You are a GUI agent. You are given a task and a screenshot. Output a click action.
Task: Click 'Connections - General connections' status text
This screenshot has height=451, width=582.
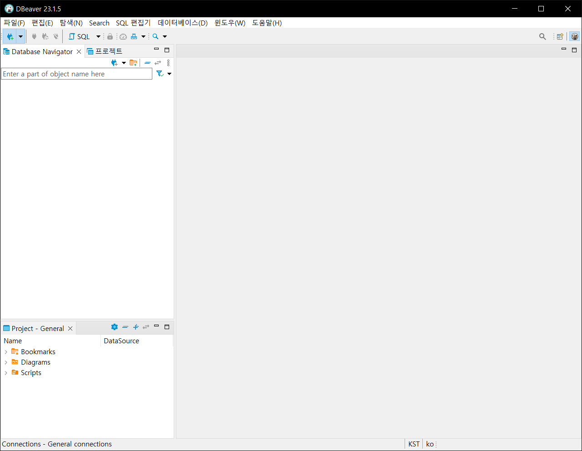pyautogui.click(x=57, y=444)
